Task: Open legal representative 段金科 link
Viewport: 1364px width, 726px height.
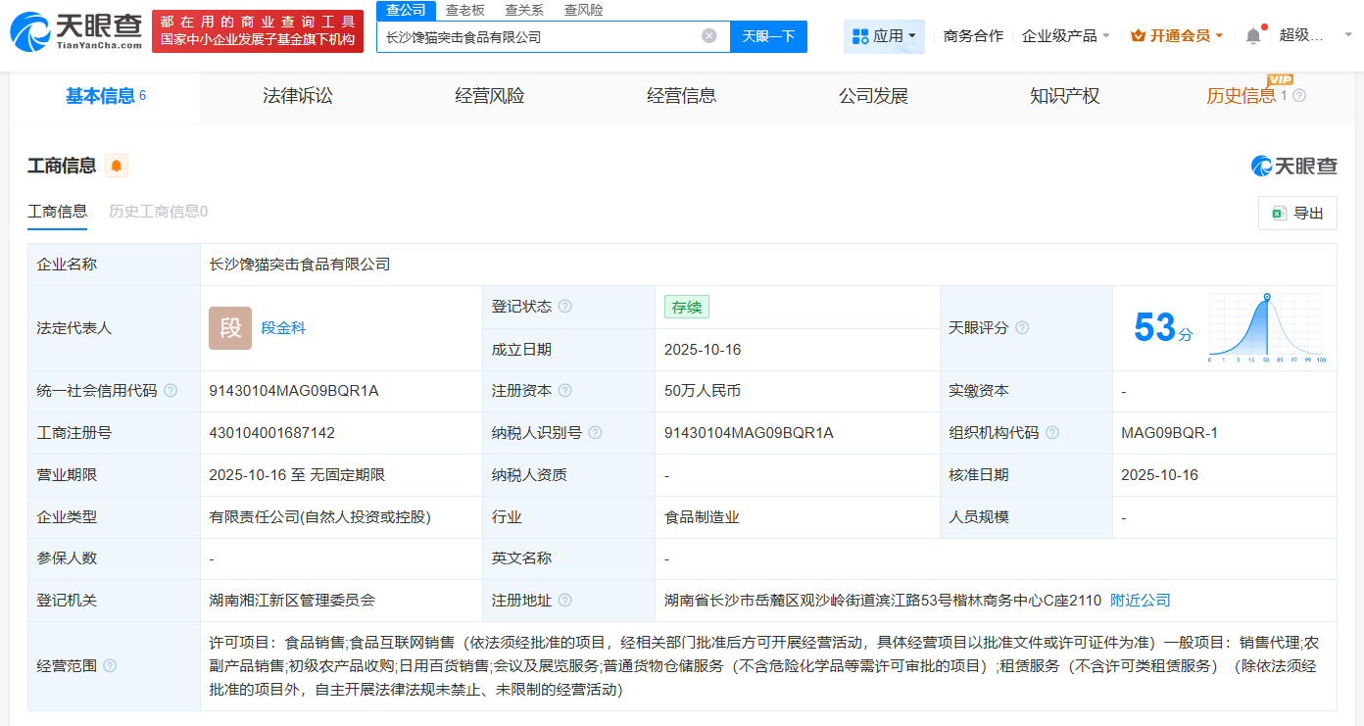Action: click(284, 328)
